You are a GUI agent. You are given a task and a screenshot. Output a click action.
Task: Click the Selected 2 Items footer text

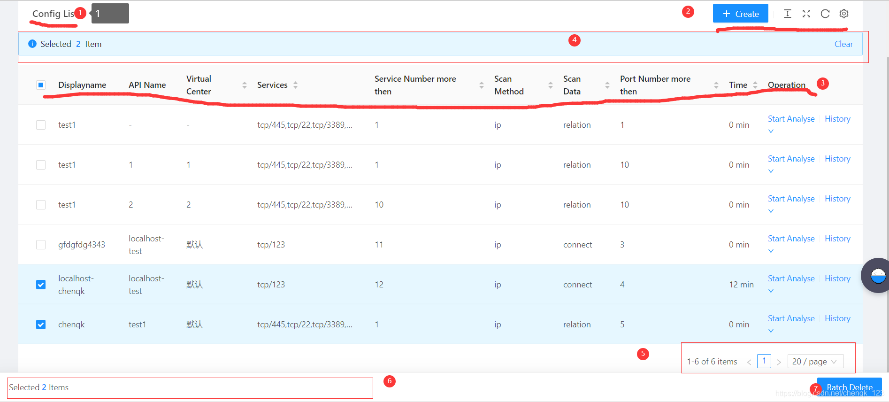38,387
